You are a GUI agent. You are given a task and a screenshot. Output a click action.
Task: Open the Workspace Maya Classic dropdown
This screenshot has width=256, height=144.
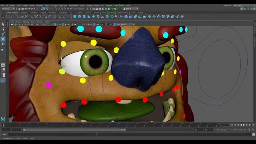pyautogui.click(x=244, y=5)
